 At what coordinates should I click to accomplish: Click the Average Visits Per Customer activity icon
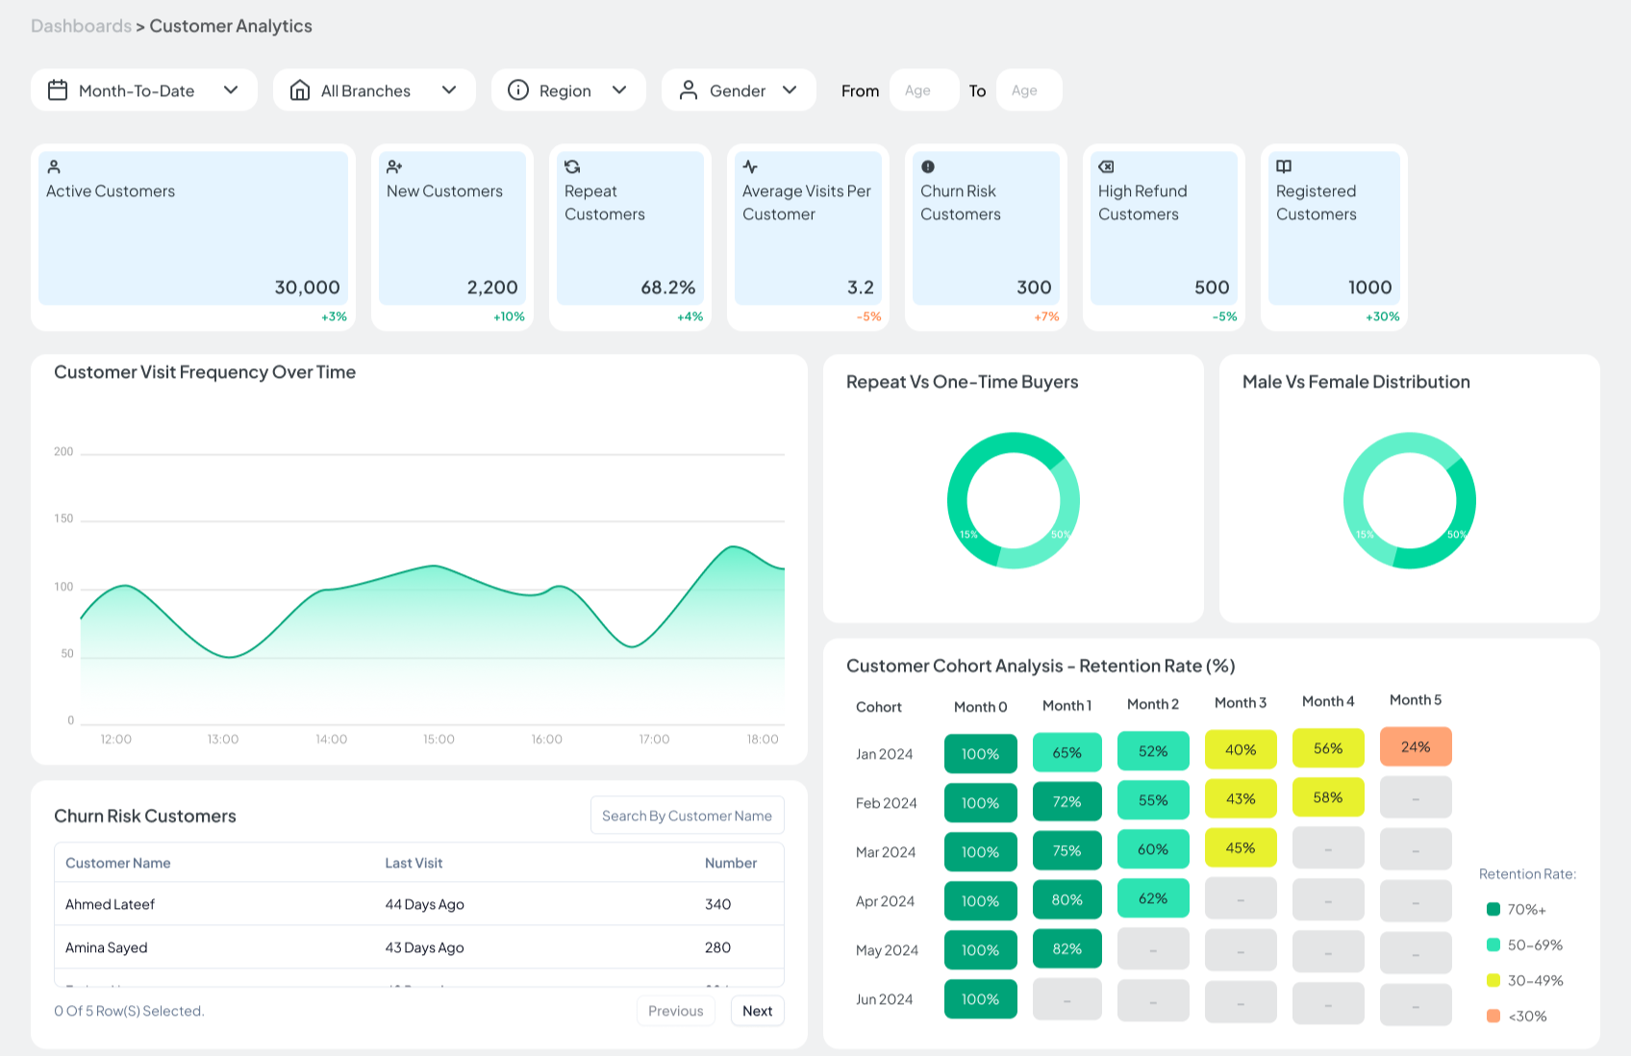(750, 166)
